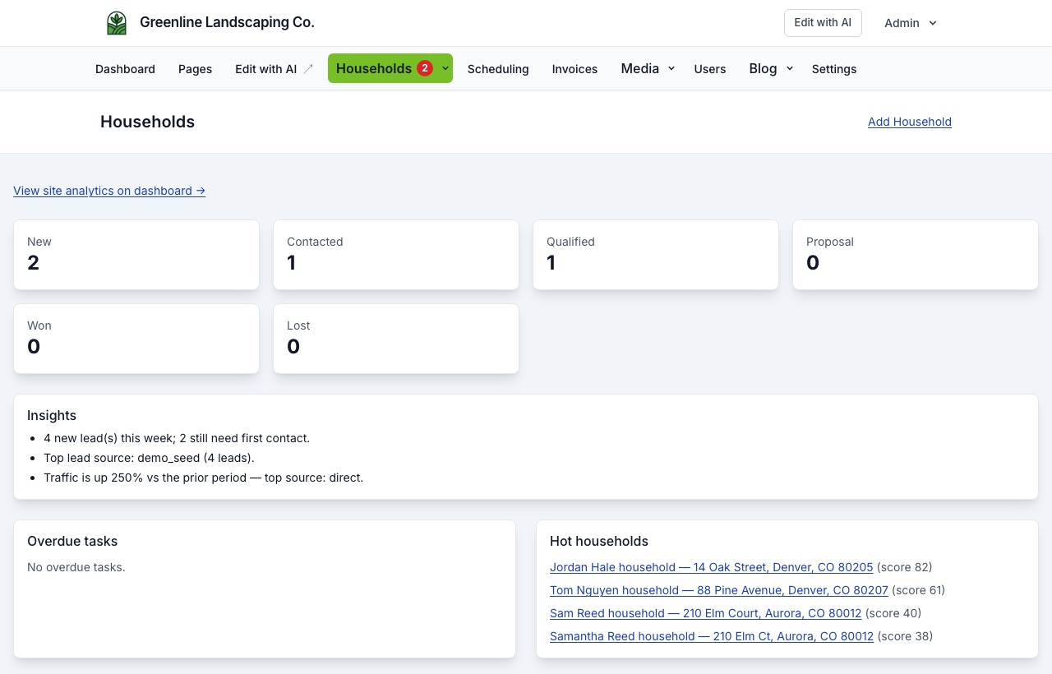Open the Blog menu label

[763, 68]
